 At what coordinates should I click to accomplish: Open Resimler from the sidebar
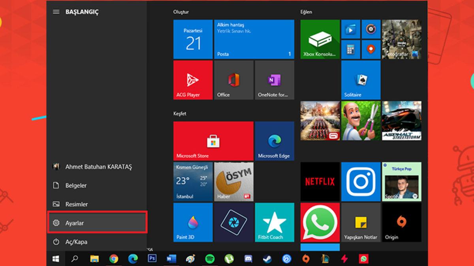75,204
